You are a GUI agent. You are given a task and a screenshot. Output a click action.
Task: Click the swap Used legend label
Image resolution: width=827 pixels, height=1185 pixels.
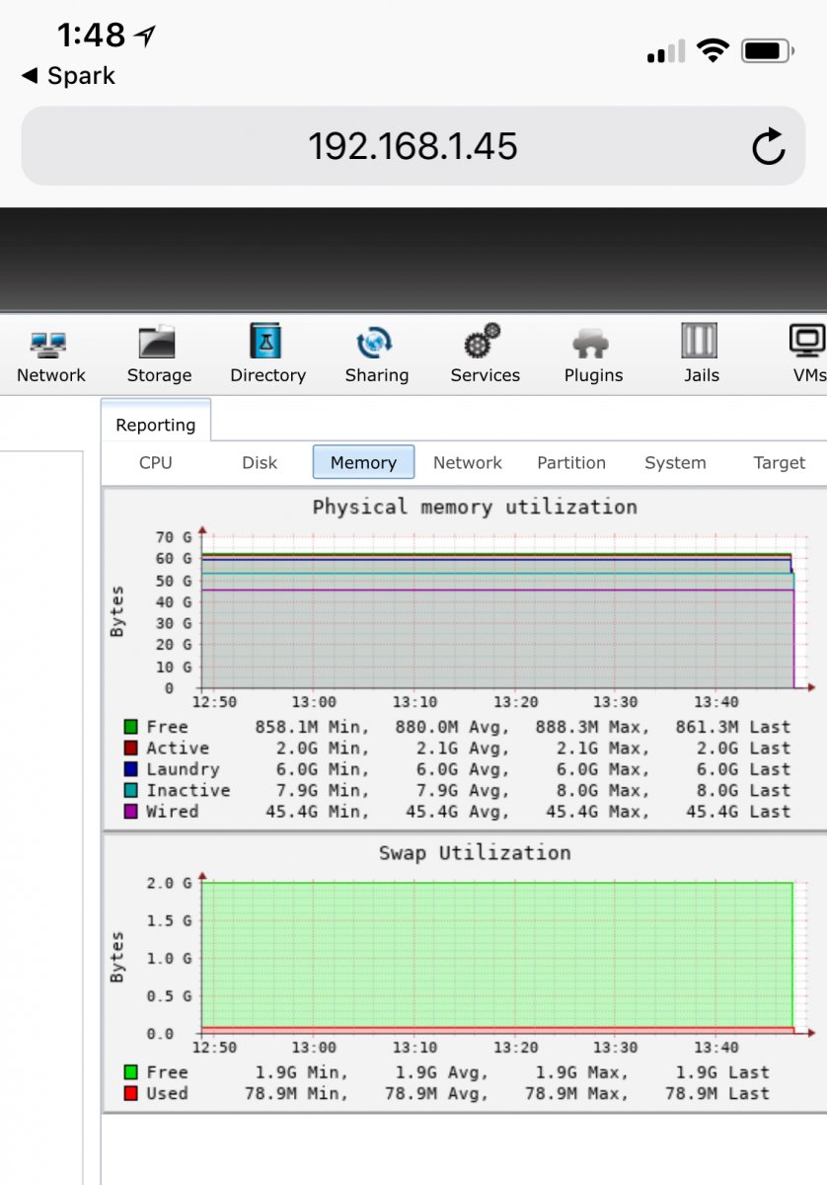click(x=167, y=1093)
